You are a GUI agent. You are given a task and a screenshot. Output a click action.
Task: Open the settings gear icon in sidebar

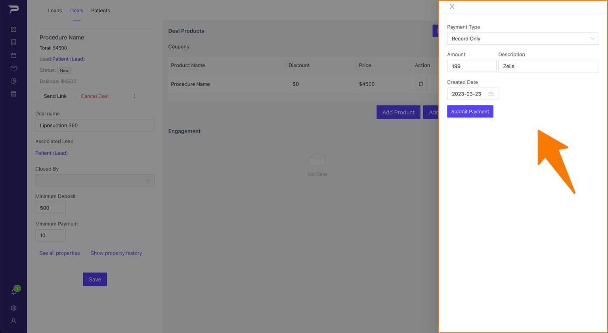(13, 308)
